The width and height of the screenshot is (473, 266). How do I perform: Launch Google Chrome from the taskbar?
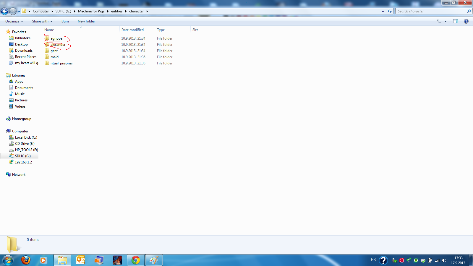(x=136, y=260)
